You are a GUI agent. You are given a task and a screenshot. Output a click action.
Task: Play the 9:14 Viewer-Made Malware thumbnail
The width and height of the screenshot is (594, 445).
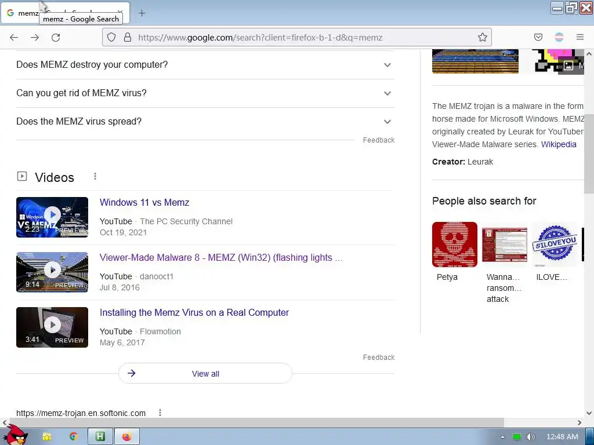click(x=52, y=272)
